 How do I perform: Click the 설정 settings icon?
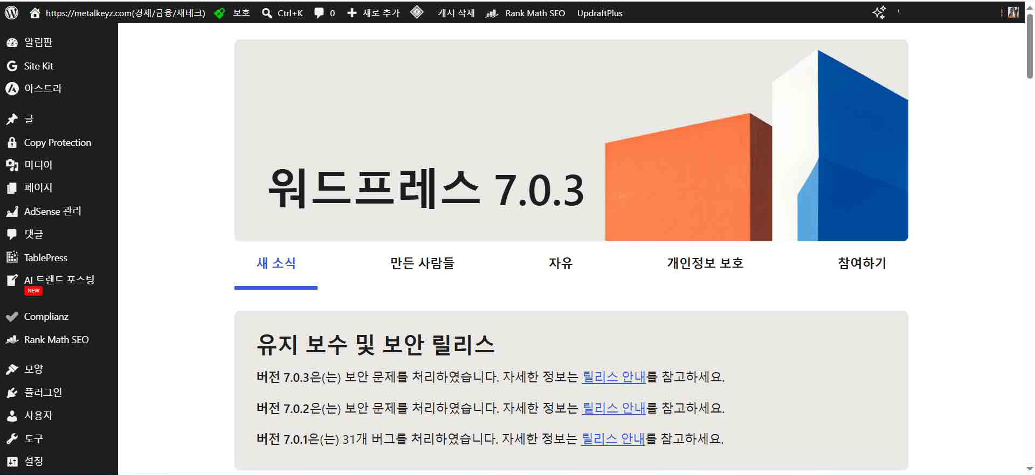click(12, 462)
